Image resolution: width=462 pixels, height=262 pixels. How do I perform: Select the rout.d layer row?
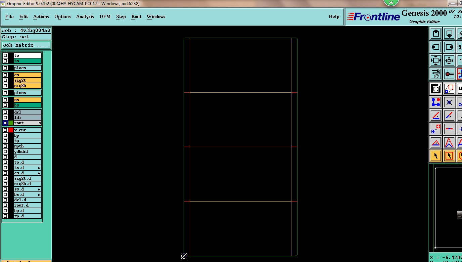(28, 205)
